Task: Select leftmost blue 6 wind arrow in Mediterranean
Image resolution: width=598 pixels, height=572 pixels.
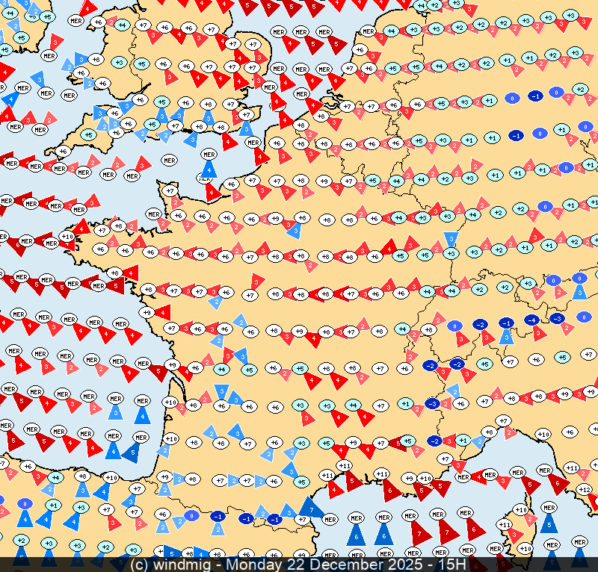Action: [x=356, y=532]
